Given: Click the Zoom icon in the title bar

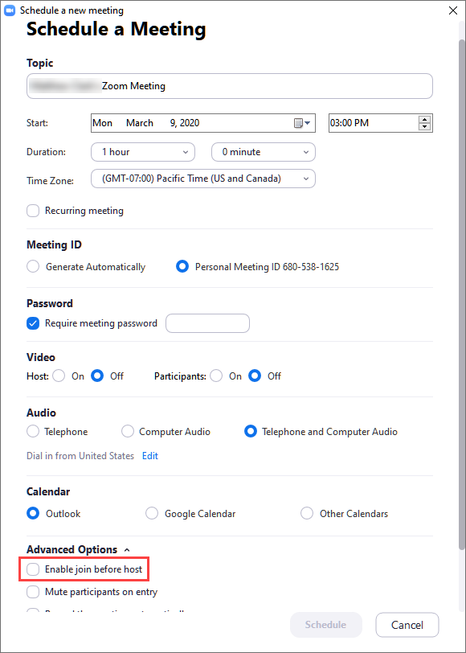Looking at the screenshot, I should tap(11, 10).
